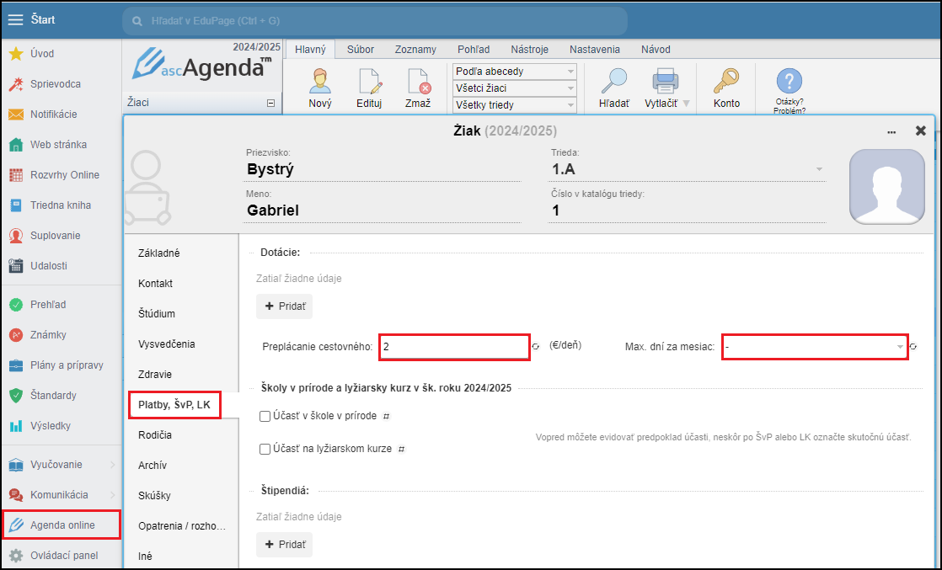The width and height of the screenshot is (942, 570).
Task: Collapse the Žiaci panel
Action: pos(271,104)
